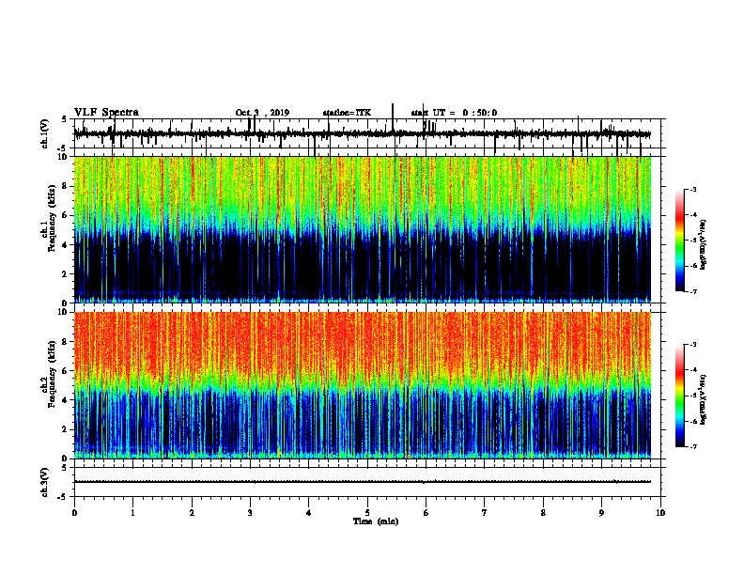Image resolution: width=744 pixels, height=575 pixels.
Task: Click the ch.1 spectrogram color bar
Action: [679, 241]
